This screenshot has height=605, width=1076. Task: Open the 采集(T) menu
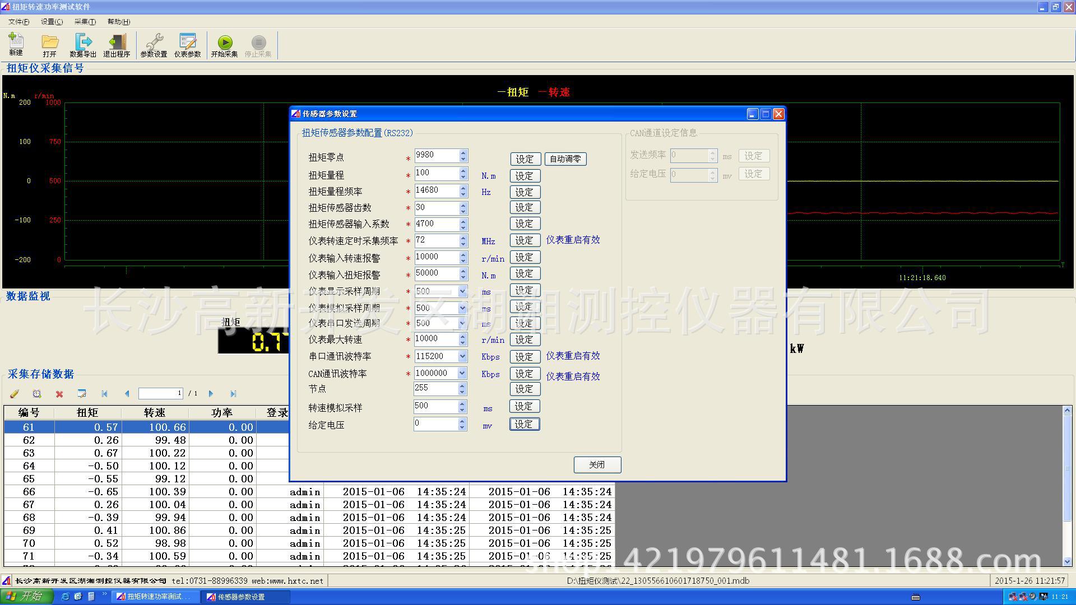pyautogui.click(x=85, y=22)
